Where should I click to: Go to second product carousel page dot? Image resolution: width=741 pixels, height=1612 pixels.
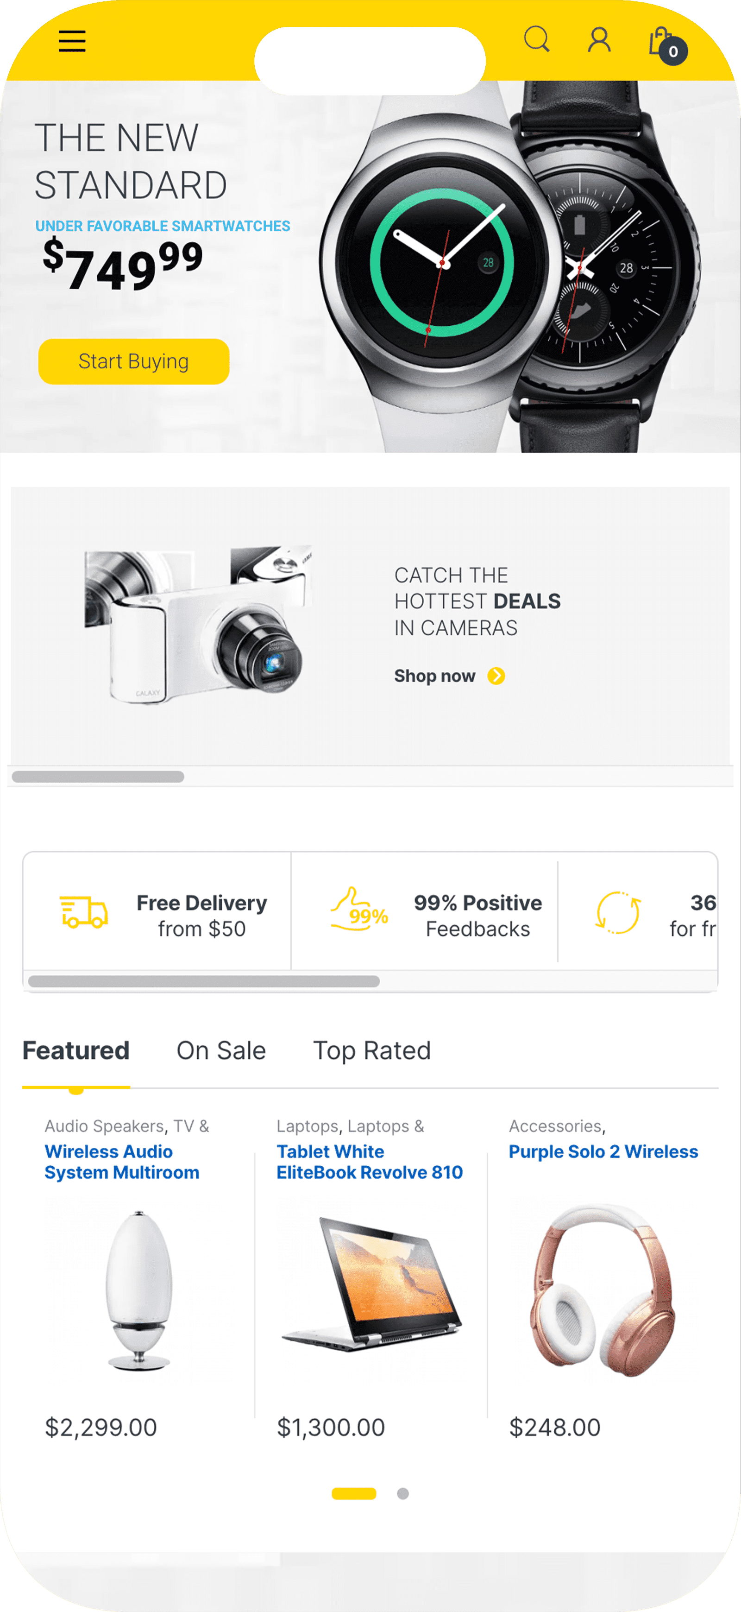[x=403, y=1494]
